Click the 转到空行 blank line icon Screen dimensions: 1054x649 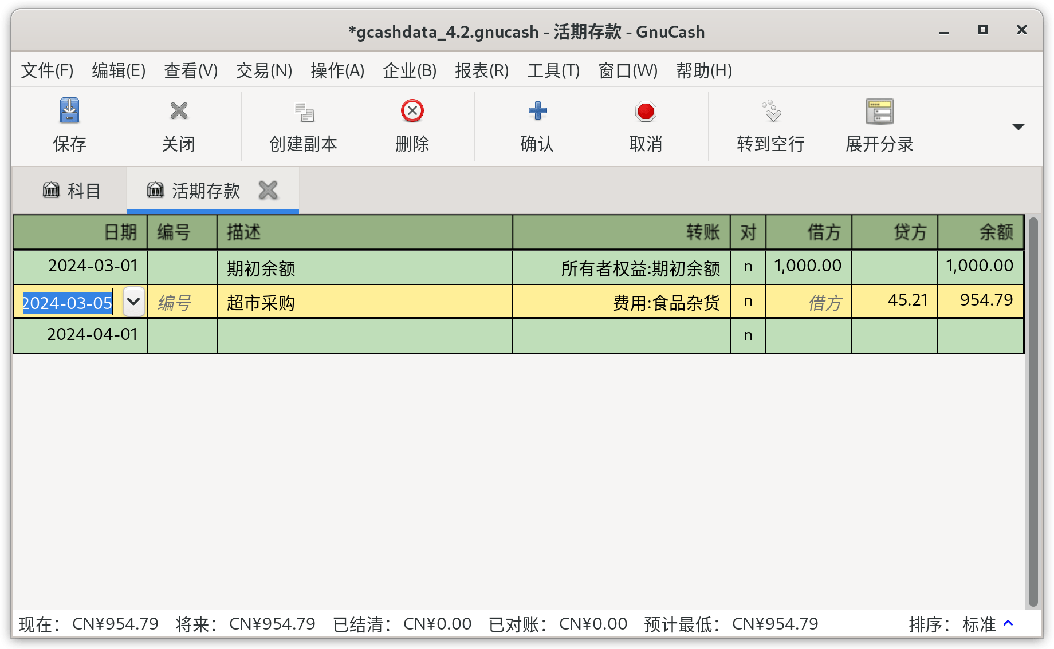tap(771, 111)
